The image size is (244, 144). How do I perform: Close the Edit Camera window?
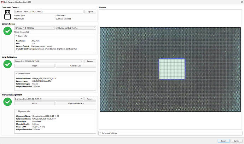pyautogui.click(x=242, y=2)
